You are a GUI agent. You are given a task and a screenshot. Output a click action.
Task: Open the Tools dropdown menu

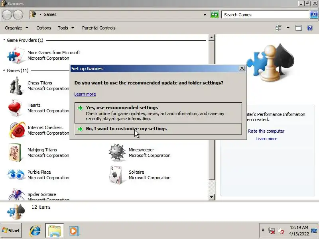[66, 28]
